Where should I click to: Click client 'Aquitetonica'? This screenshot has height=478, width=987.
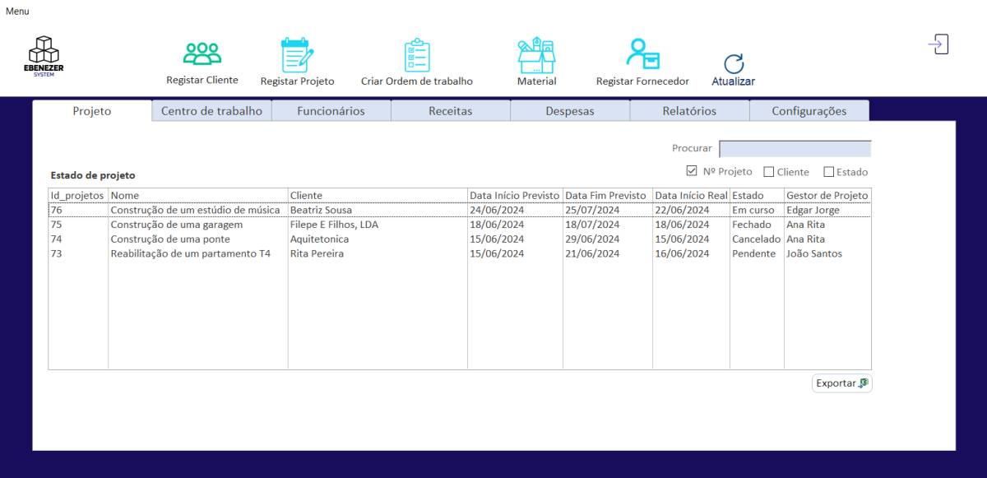coord(319,239)
